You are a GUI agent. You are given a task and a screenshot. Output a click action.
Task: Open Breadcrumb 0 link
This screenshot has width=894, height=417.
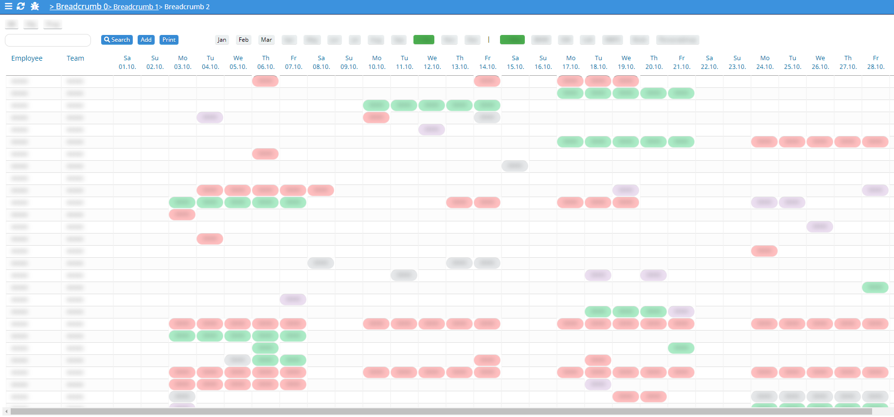[x=78, y=6]
